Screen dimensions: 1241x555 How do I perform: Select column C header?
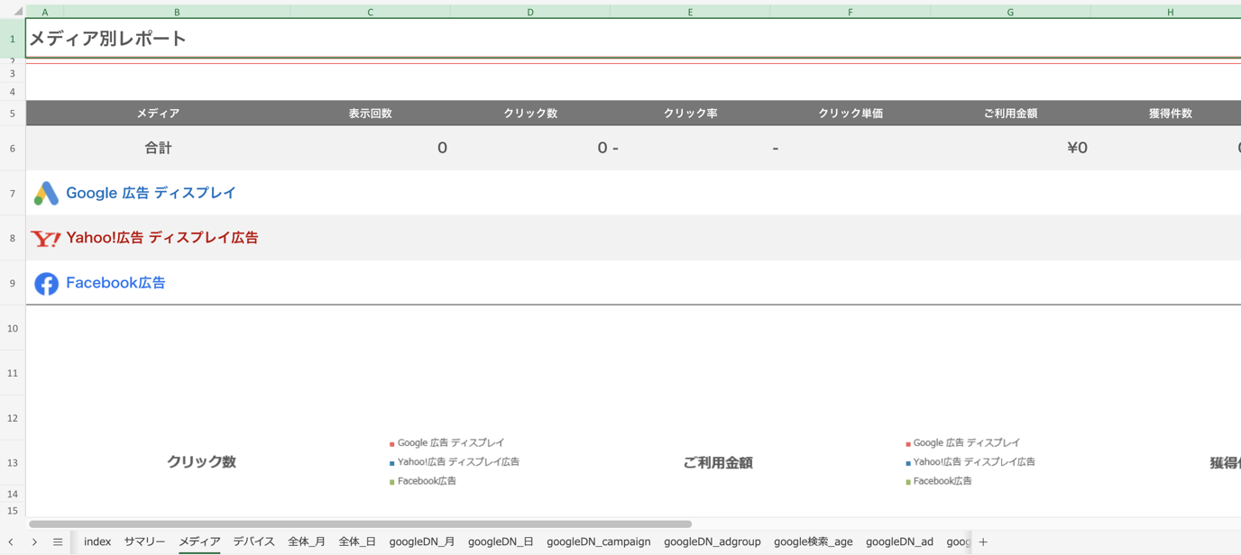[x=370, y=11]
